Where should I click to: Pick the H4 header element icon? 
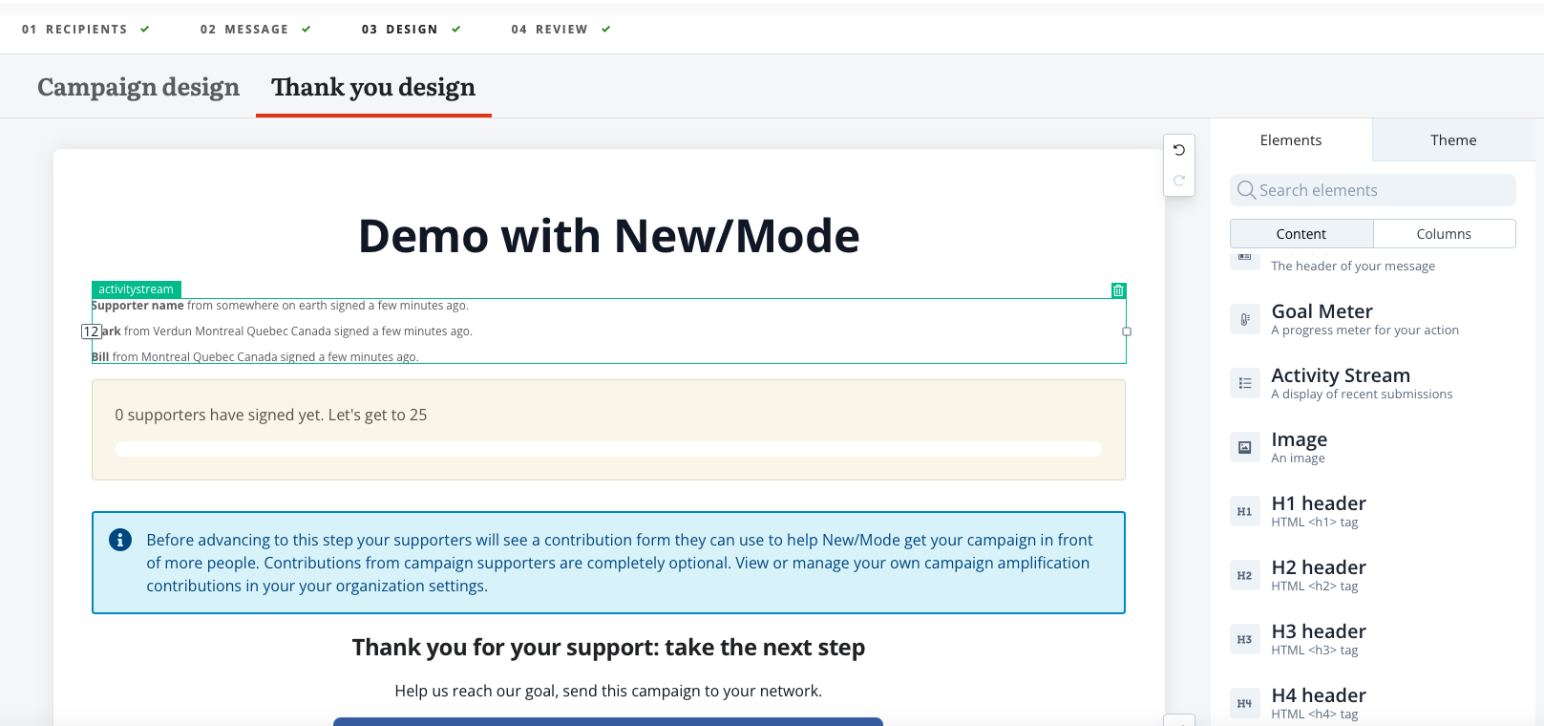click(1244, 703)
